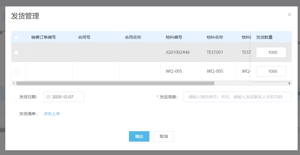The width and height of the screenshot is (300, 155).
Task: Close the 发货管理 dialog with X icon
Action: (x=289, y=15)
